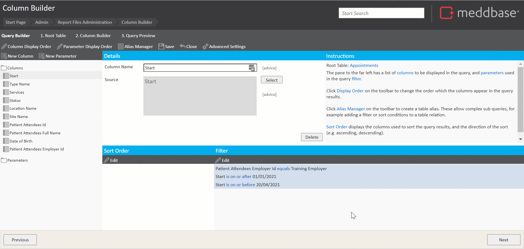Click the Select source button
The width and height of the screenshot is (524, 249).
click(x=272, y=80)
